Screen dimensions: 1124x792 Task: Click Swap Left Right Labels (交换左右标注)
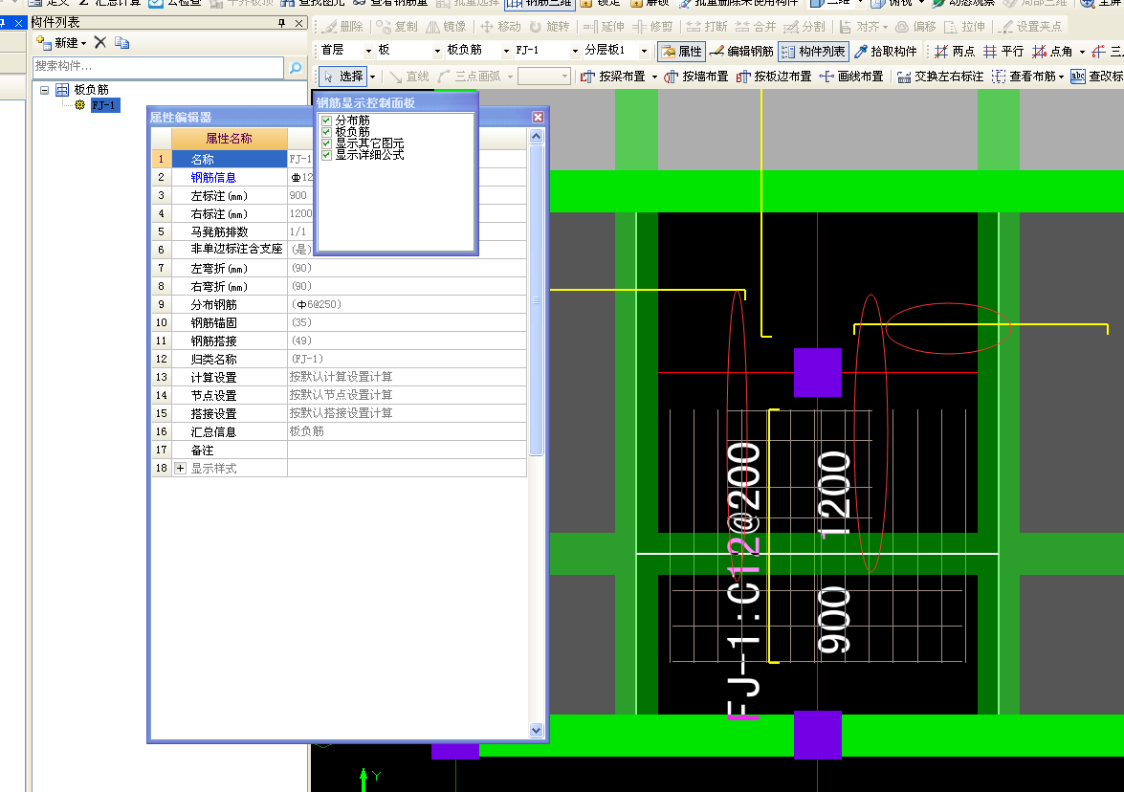(939, 76)
